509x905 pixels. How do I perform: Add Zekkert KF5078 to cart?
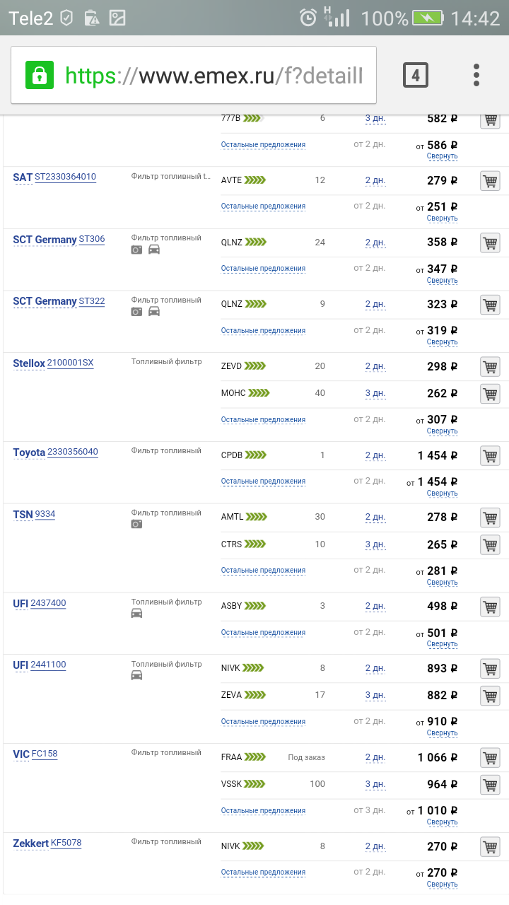(x=489, y=847)
